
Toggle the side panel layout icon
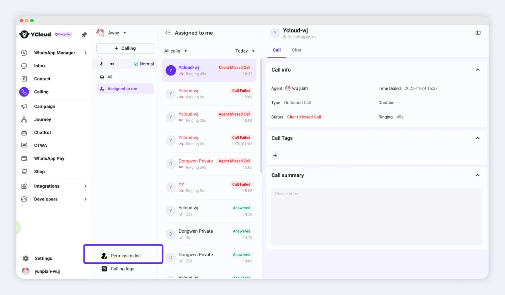coord(478,33)
